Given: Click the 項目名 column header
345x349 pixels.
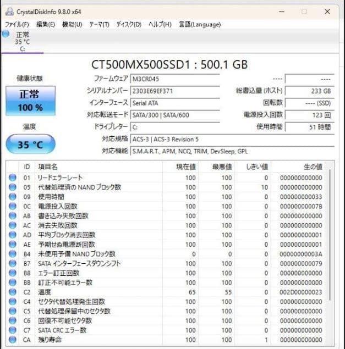Looking at the screenshot, I should click(x=98, y=167).
